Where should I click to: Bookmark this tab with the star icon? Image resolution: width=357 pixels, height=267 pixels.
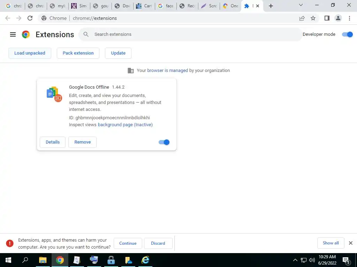313,18
